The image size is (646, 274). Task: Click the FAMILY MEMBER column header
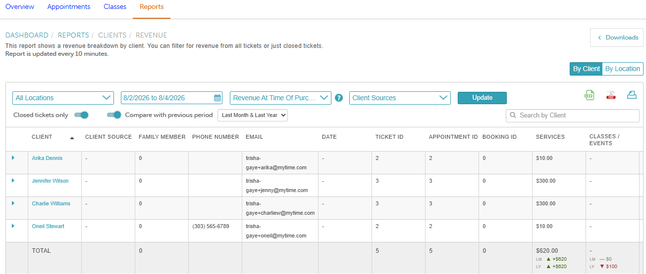162,137
